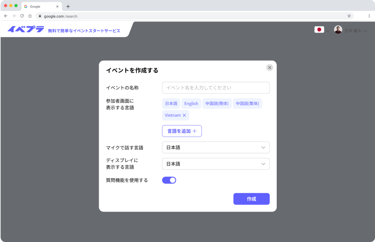Close the Google browser tab

tap(57, 6)
